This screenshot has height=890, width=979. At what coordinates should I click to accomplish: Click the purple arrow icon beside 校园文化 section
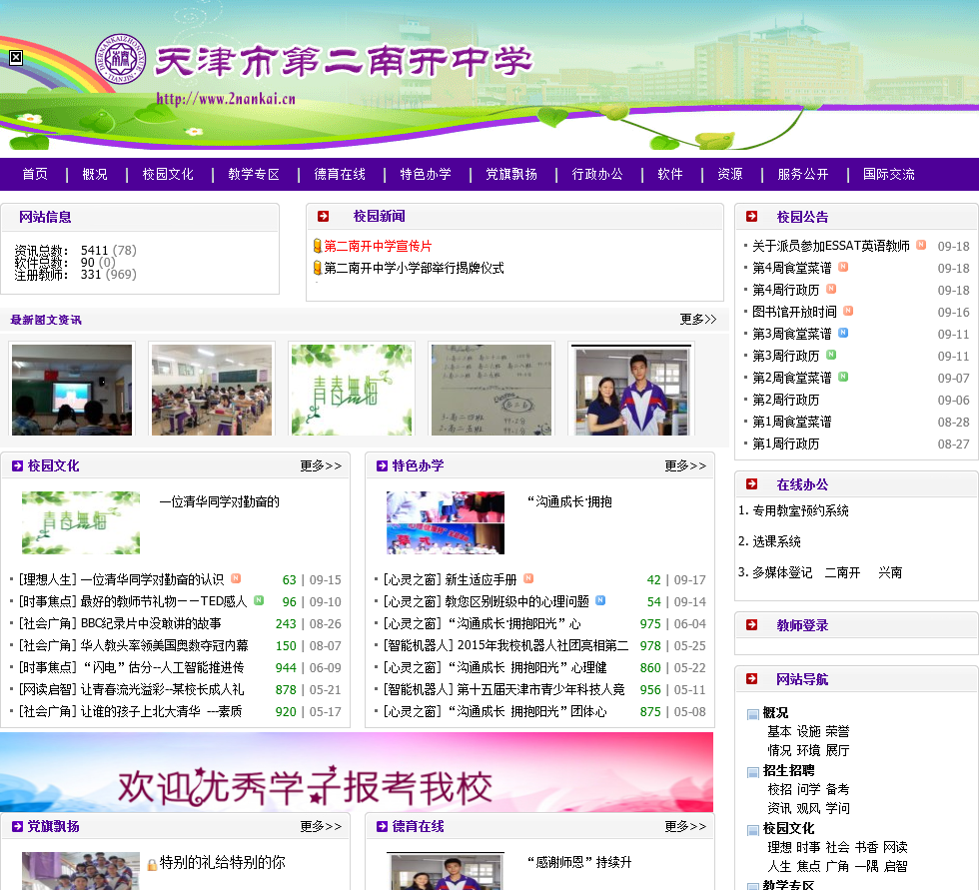(18, 465)
